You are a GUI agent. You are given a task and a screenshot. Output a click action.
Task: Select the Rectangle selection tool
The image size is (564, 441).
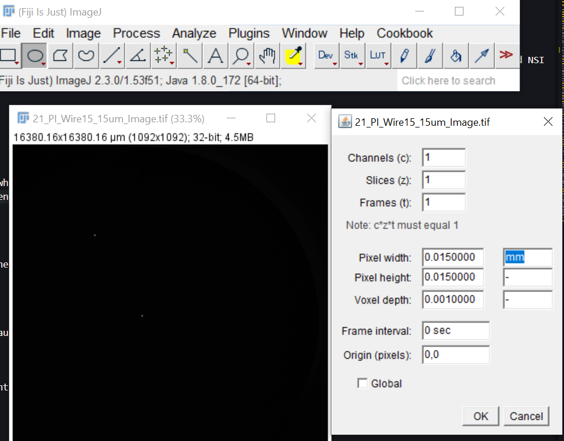[9, 56]
